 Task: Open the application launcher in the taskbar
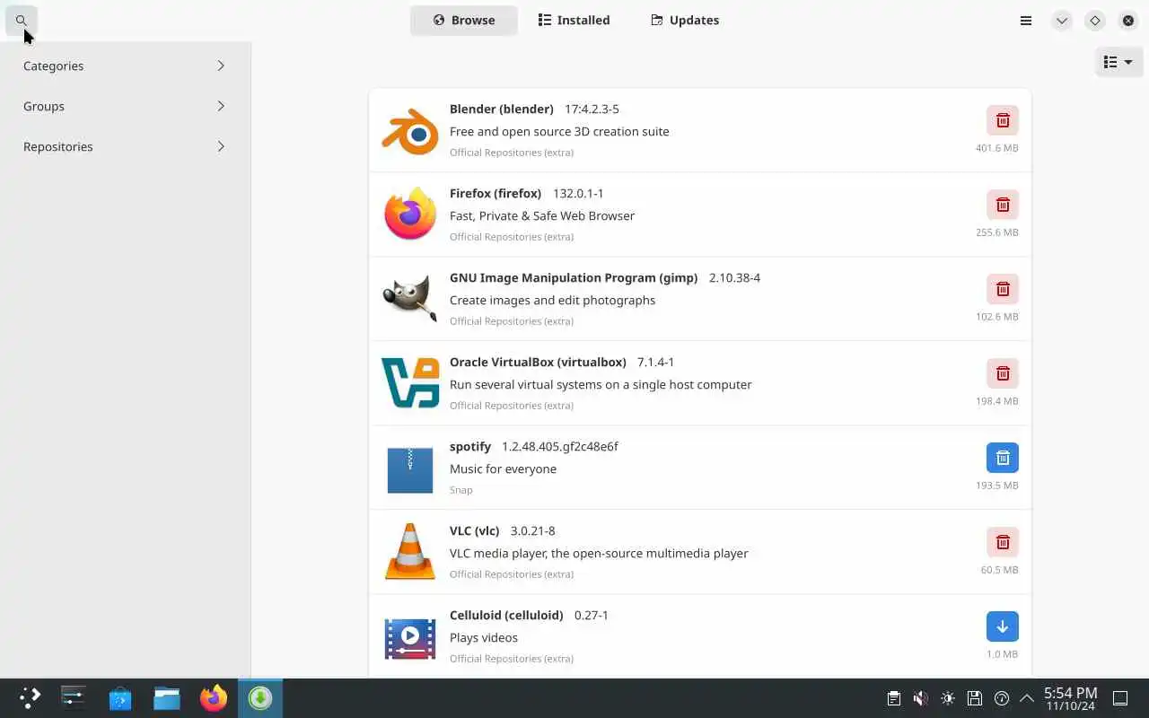tap(30, 697)
